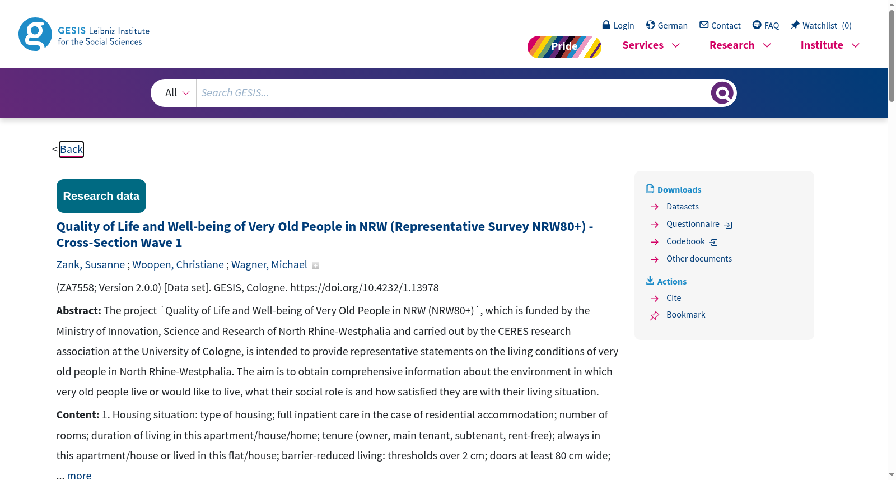The image size is (896, 480).
Task: Expand the Institute menu chevron
Action: pyautogui.click(x=856, y=45)
